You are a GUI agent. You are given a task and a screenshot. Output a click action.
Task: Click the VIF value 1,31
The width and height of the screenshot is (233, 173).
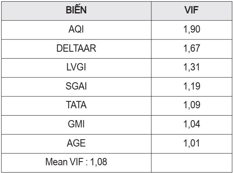pyautogui.click(x=192, y=67)
